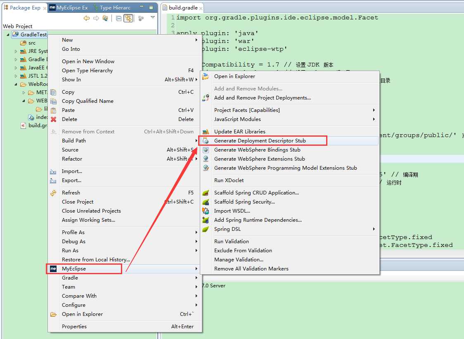Click the MyEclipse 'me' menu icon
The image size is (464, 339).
(53, 268)
